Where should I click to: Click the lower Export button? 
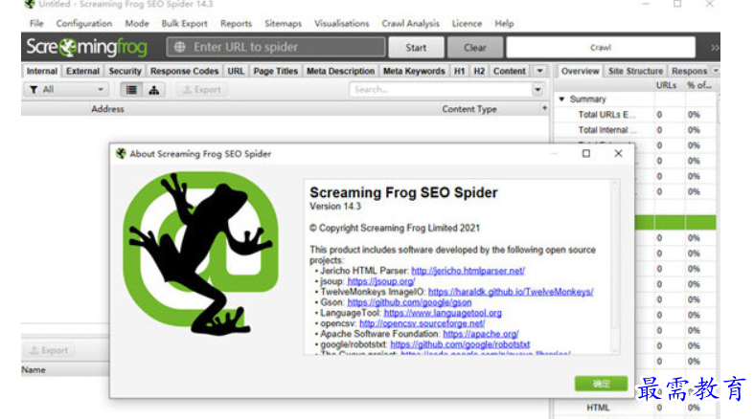[49, 350]
